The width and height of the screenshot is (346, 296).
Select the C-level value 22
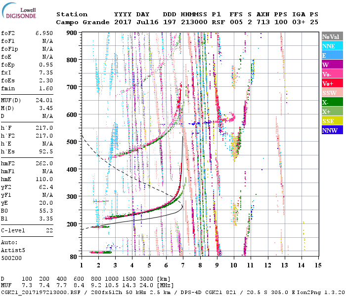point(49,230)
